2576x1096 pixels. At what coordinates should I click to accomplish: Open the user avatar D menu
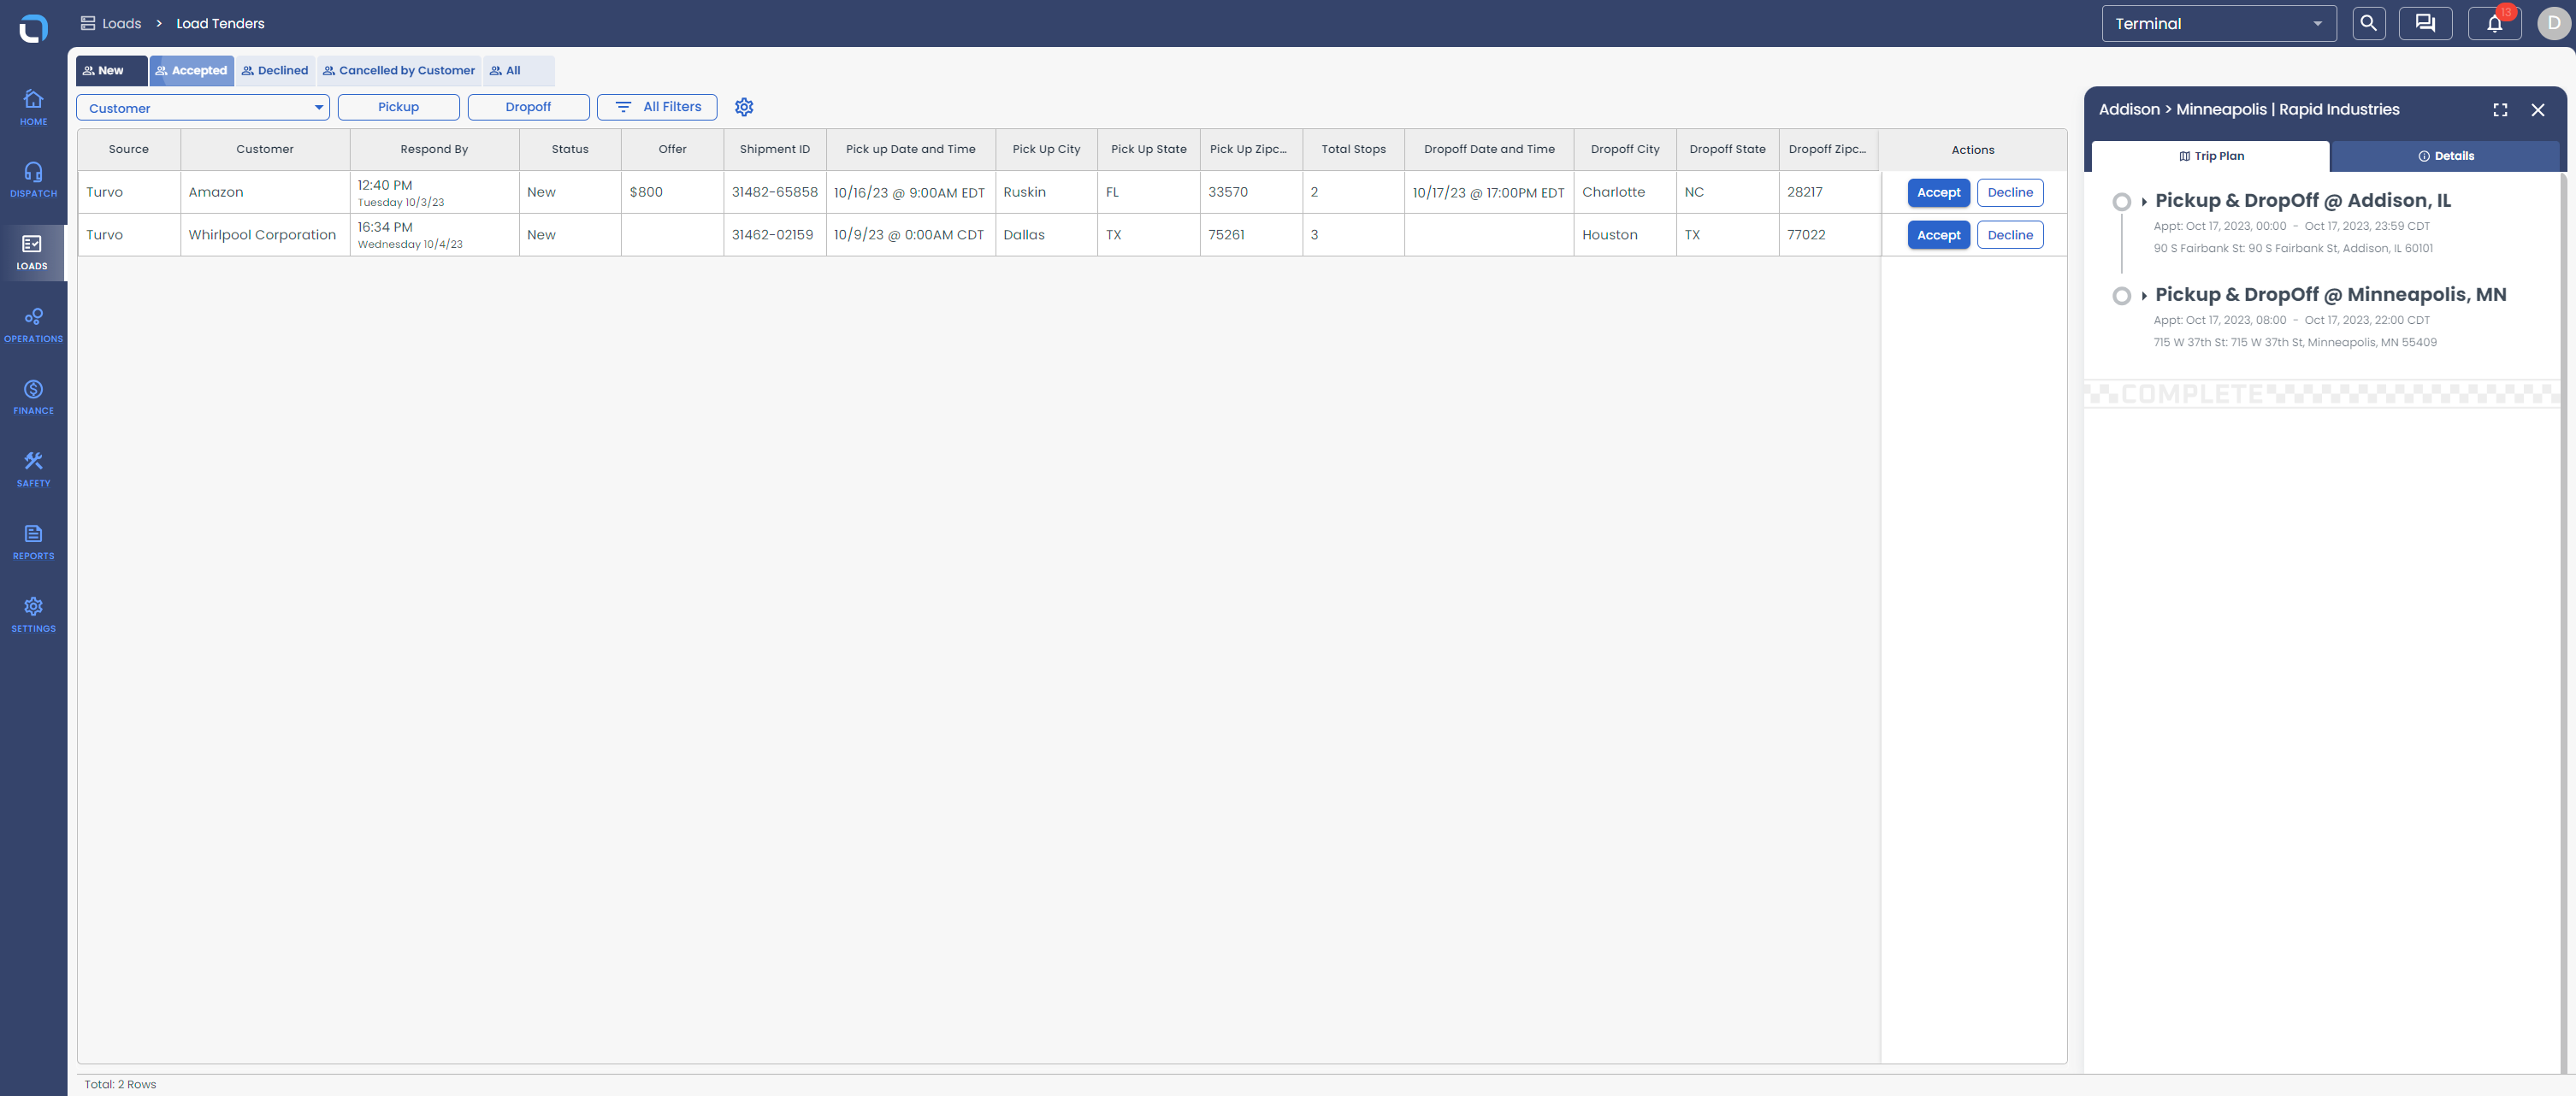click(x=2553, y=23)
